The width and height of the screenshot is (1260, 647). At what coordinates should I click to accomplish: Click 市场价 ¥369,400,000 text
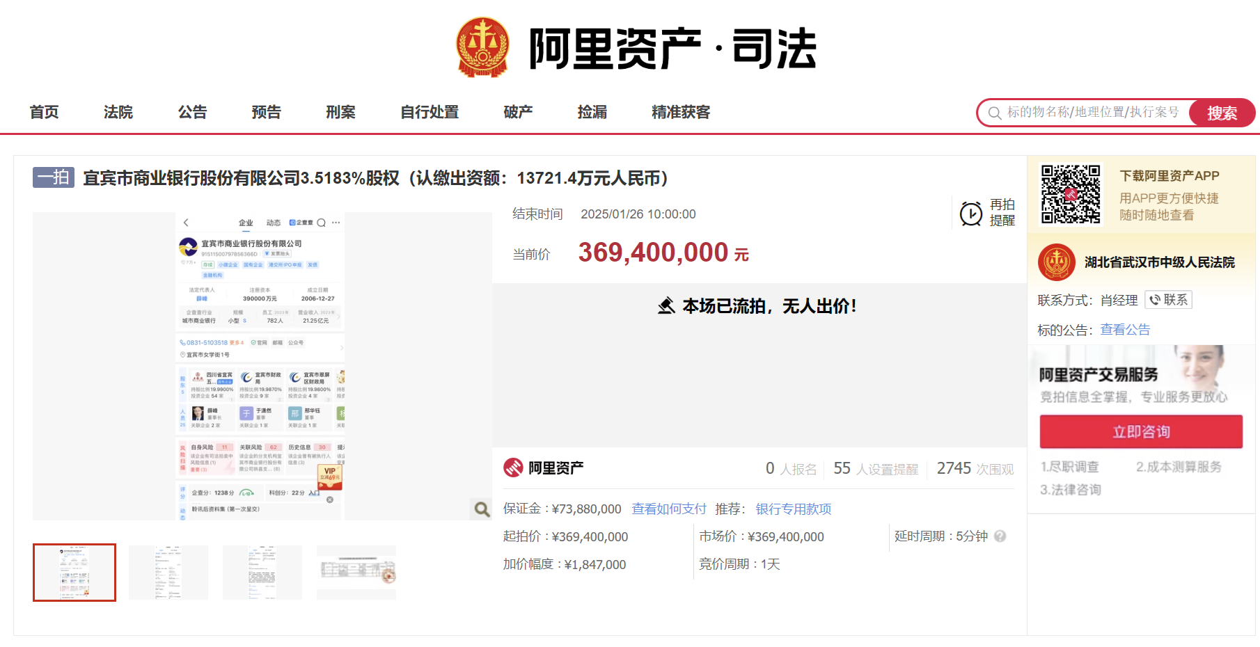[762, 536]
